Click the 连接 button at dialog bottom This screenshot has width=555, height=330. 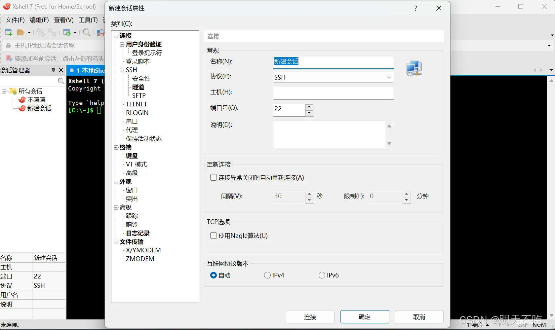pos(310,317)
